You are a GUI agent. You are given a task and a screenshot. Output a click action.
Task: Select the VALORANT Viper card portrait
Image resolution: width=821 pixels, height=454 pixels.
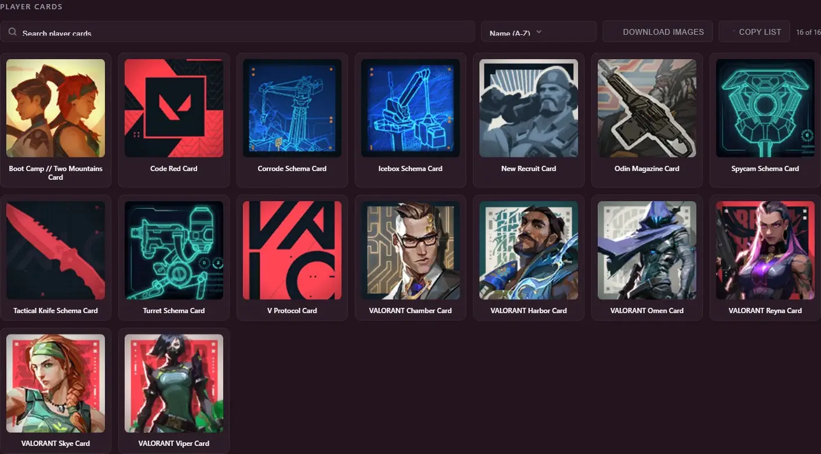[x=174, y=383]
